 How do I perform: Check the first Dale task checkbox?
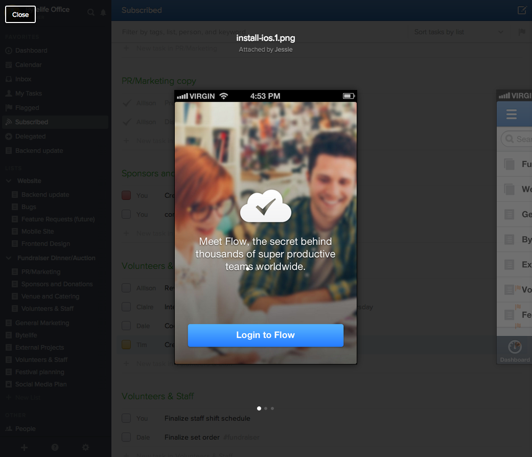126,326
